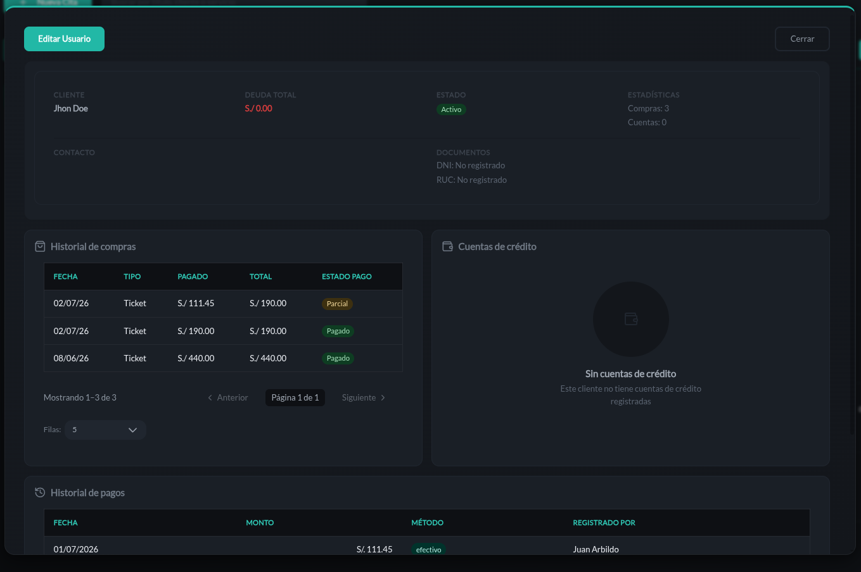Screen dimensions: 861x572
Task: Select the 08/06/26 purchase row
Action: coord(223,358)
